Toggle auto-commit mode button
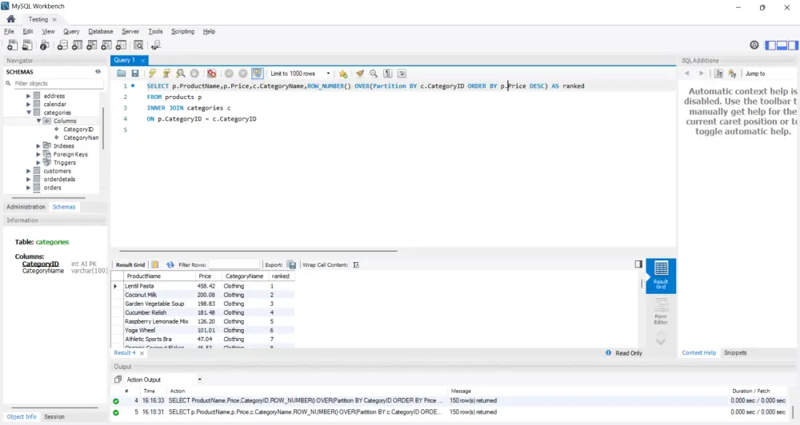The image size is (800, 425). click(257, 73)
